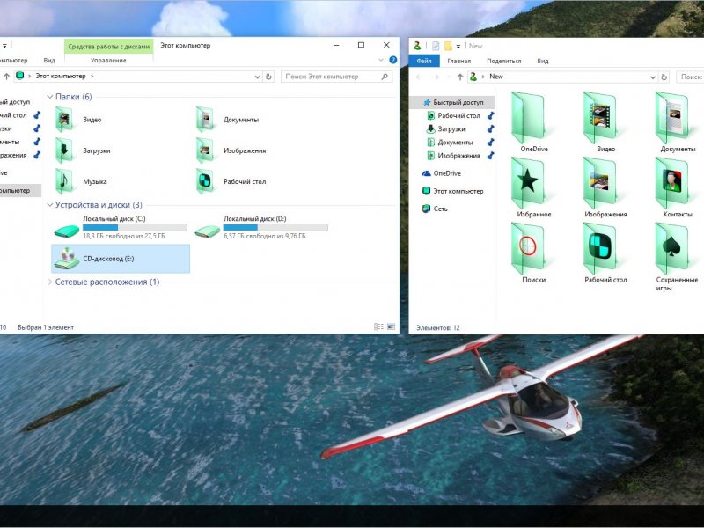Click the help icon in Этот компьютер window
The width and height of the screenshot is (704, 528).
392,60
